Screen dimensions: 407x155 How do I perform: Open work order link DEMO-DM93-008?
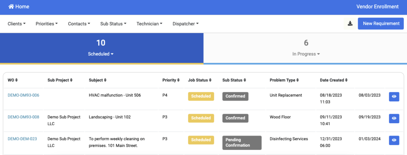click(23, 117)
